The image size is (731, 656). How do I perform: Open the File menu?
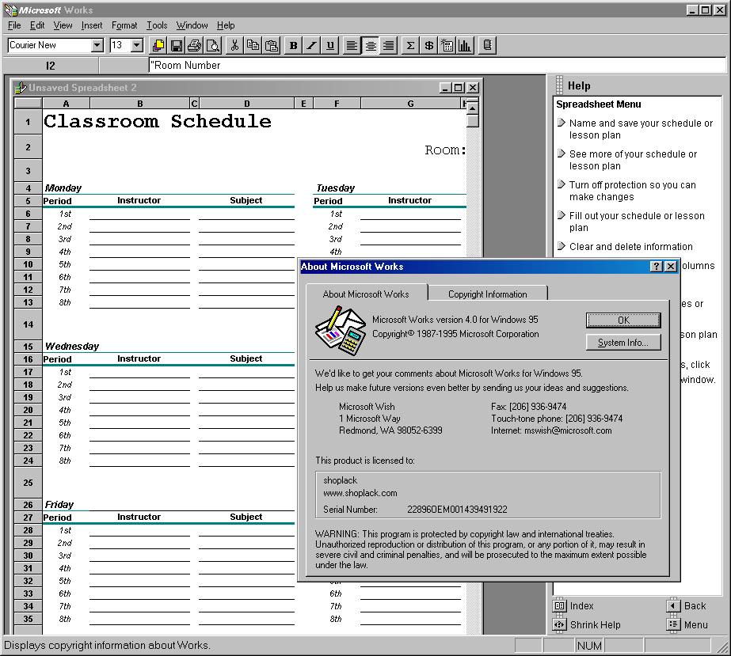[x=14, y=25]
